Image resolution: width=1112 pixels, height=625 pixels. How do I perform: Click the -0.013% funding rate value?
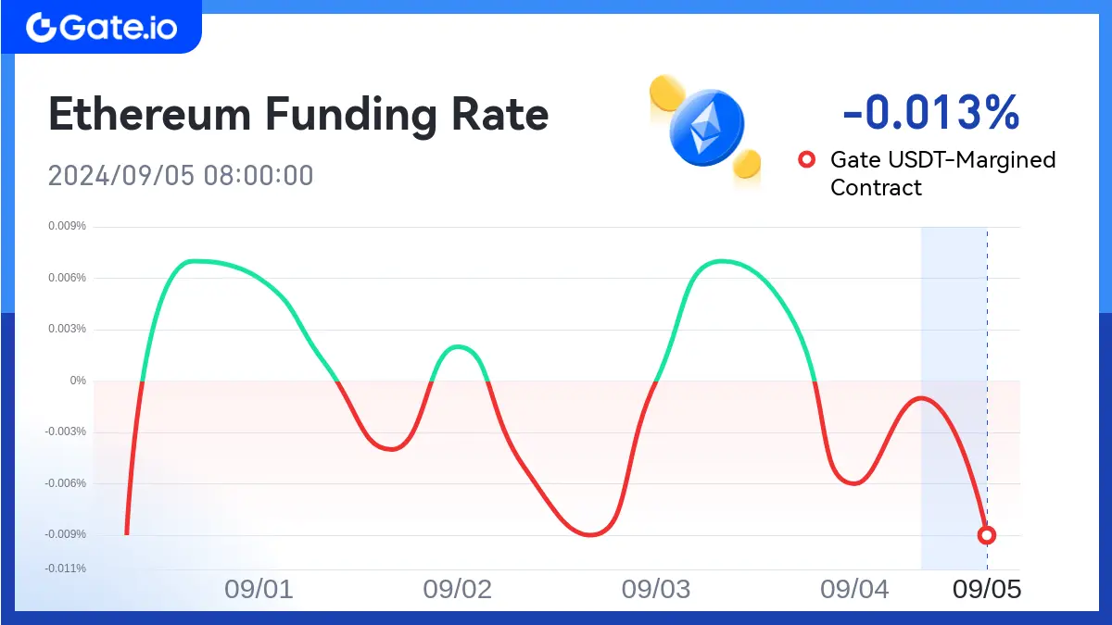point(930,114)
